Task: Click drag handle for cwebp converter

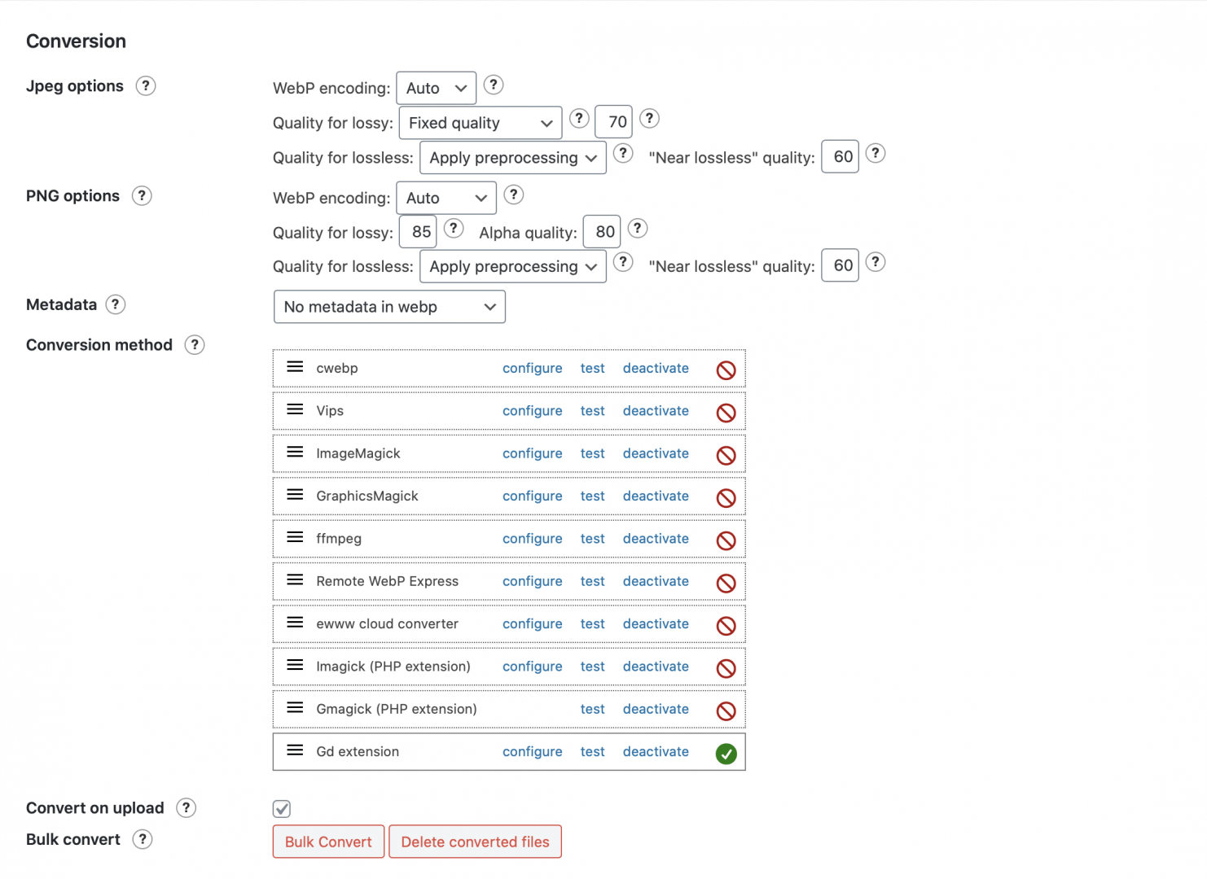Action: 295,367
